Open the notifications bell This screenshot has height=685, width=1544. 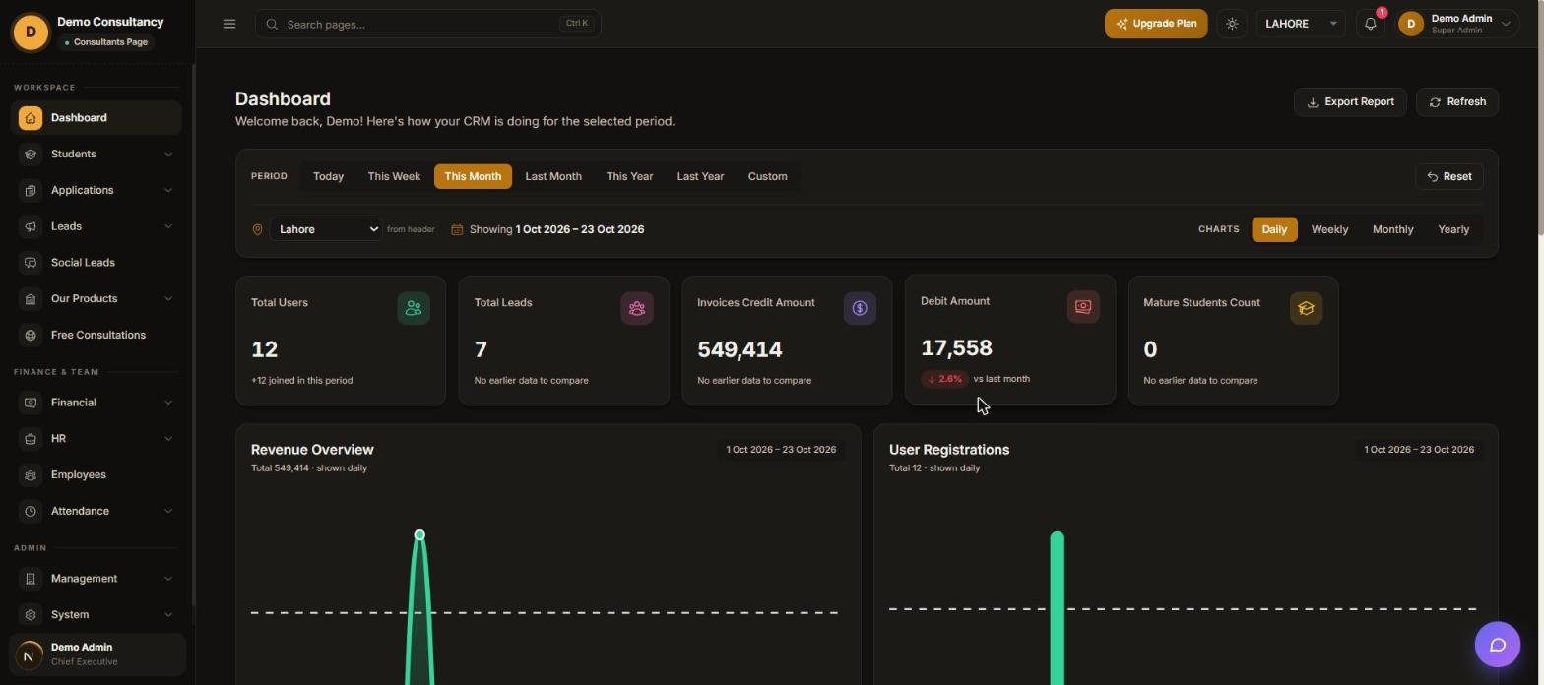[1370, 24]
